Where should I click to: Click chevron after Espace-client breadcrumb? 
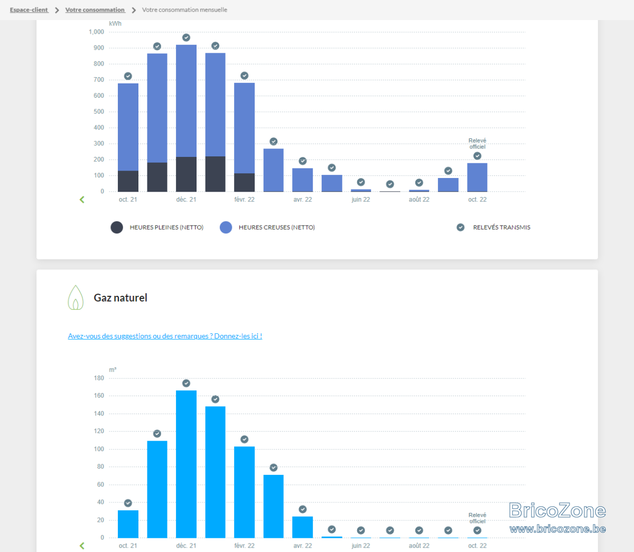click(57, 10)
